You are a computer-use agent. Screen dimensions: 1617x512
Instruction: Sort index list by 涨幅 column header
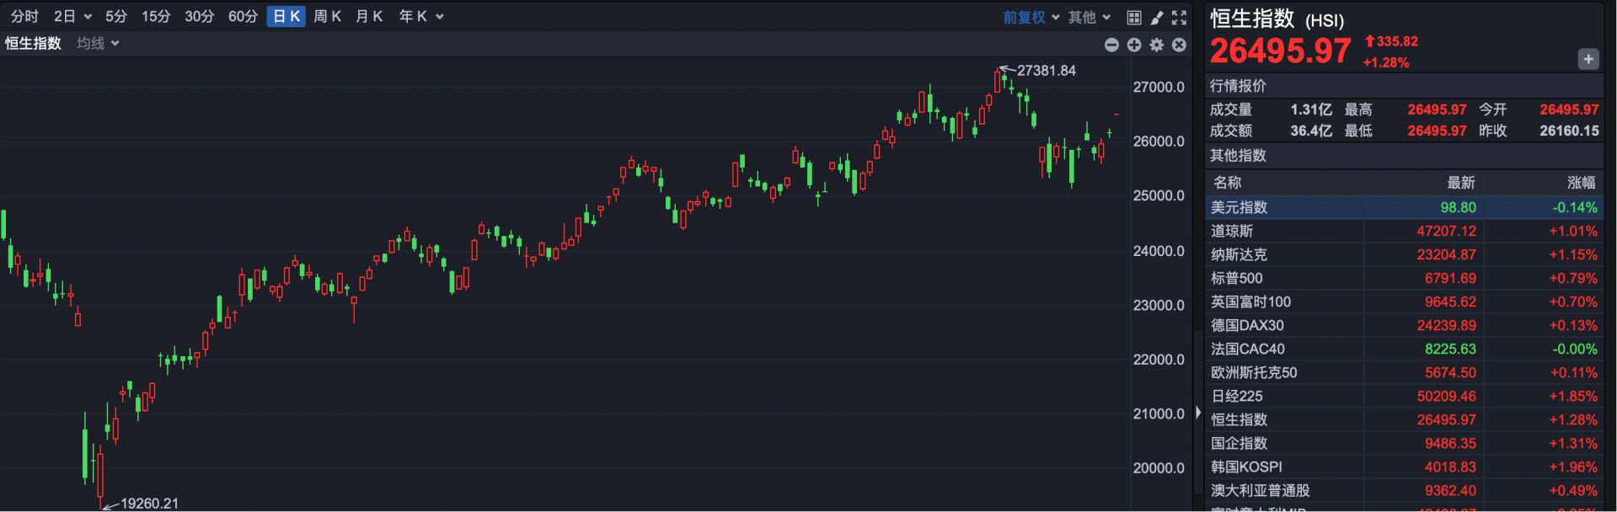pyautogui.click(x=1580, y=182)
